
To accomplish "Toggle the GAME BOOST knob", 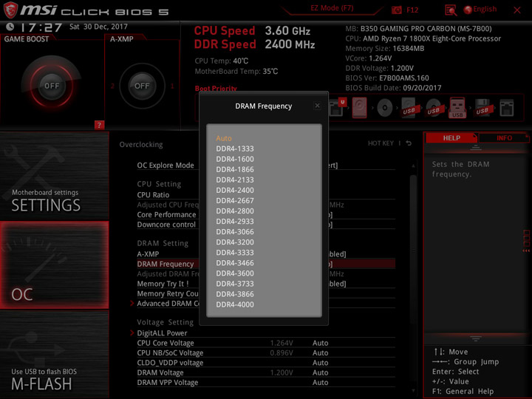I will (52, 86).
